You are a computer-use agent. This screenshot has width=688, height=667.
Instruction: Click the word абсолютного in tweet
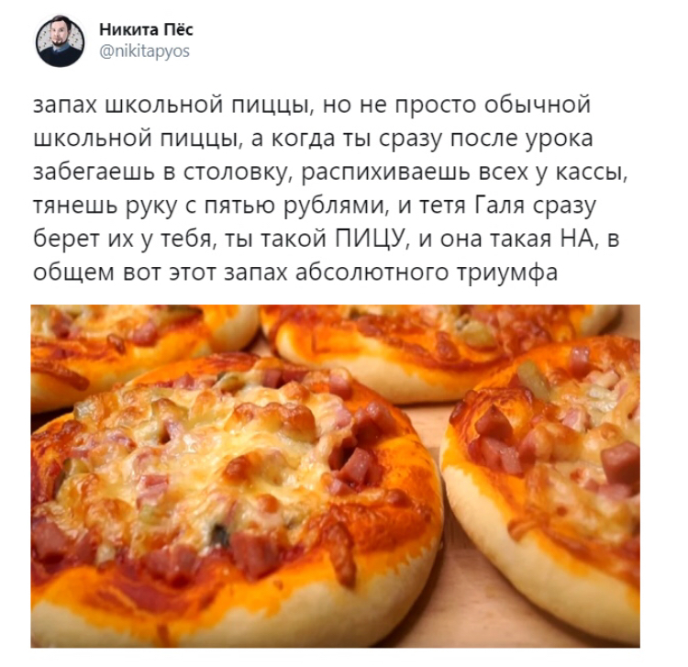[x=372, y=272]
